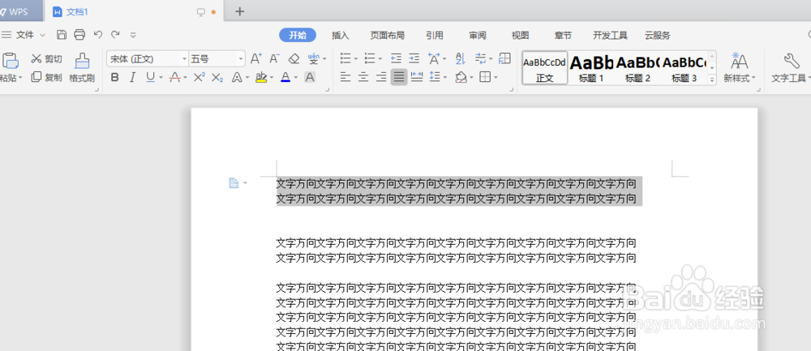Save the document with the save icon
Image resolution: width=811 pixels, height=351 pixels.
(62, 35)
